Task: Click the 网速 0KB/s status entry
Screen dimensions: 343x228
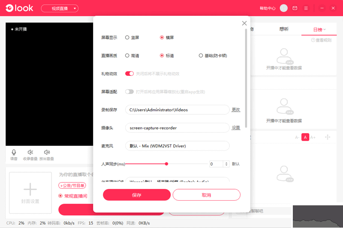Action: pos(138,223)
